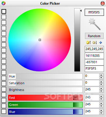Click the Random button
Viewport: 106px width, 117px height.
coord(94,36)
